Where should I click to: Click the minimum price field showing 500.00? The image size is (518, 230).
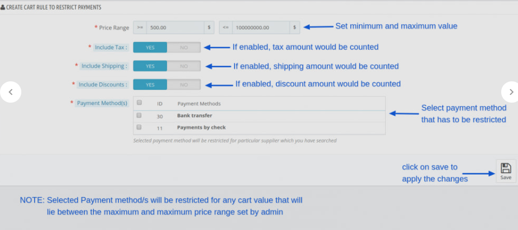(175, 27)
